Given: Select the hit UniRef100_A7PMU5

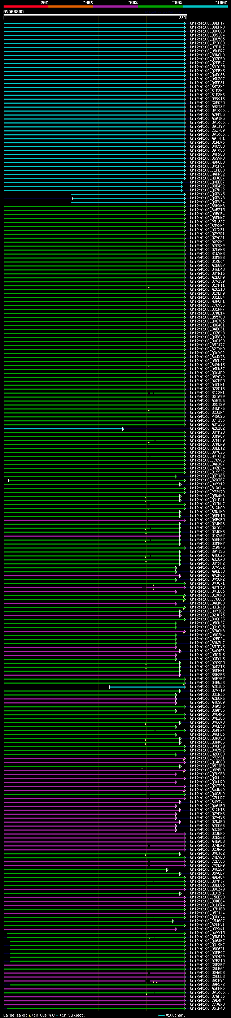Looking at the screenshot, I should 207,115.
